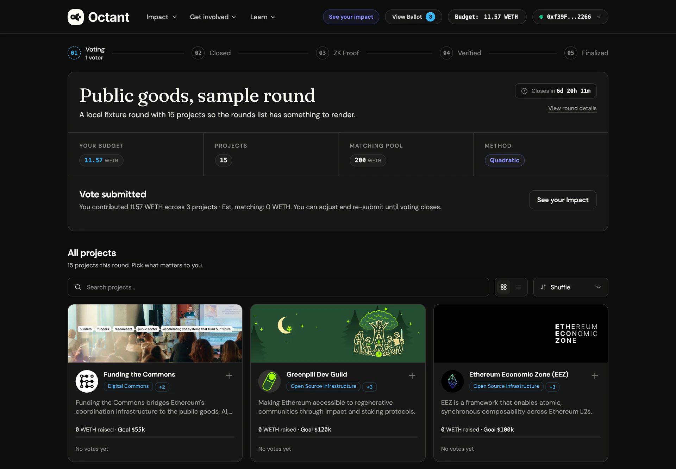Open the Ethereum Economic Zone banner image
This screenshot has height=469, width=676.
click(521, 334)
